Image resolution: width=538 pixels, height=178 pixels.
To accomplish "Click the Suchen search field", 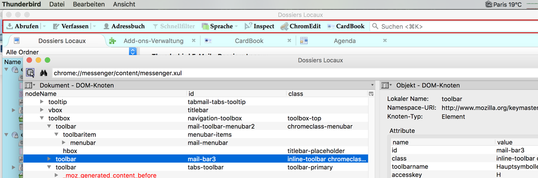I will (454, 26).
